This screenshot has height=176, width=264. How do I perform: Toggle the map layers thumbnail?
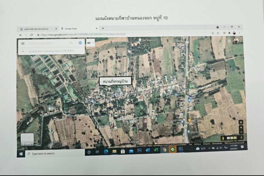pyautogui.click(x=27, y=140)
